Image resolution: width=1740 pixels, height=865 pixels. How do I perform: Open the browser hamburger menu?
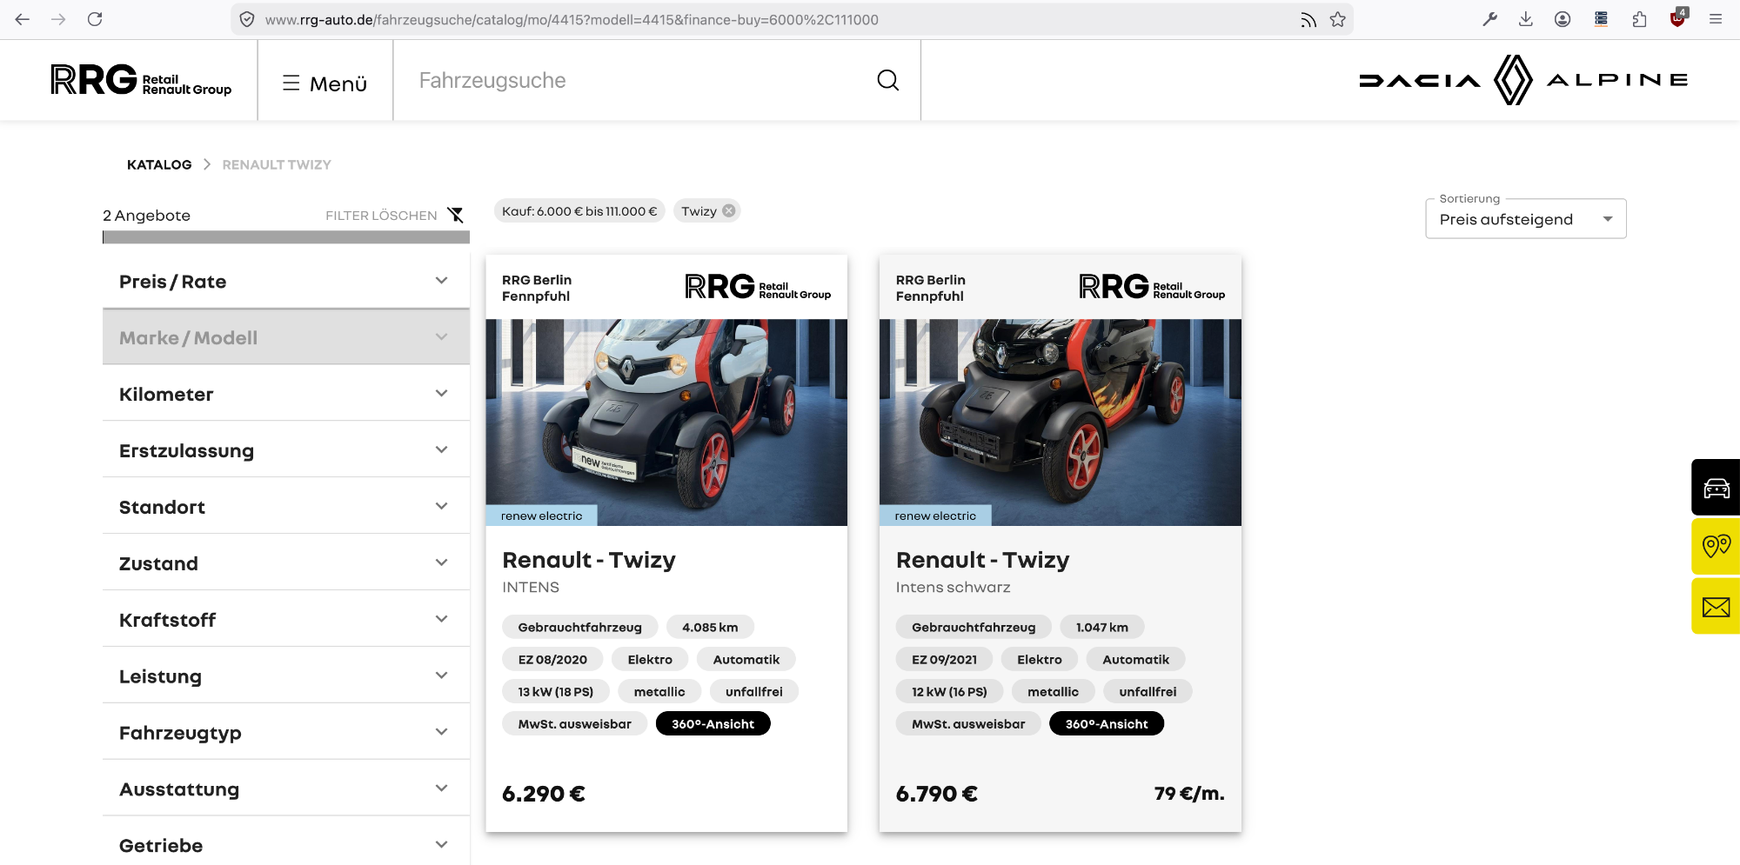[x=1716, y=19]
